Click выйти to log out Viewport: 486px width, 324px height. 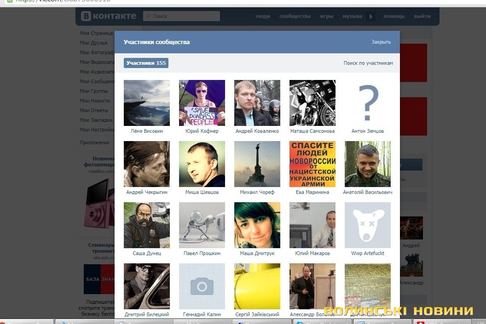pos(422,16)
